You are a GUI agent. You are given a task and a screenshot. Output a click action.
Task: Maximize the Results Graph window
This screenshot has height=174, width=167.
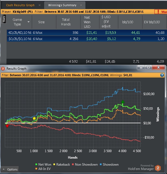(148, 67)
